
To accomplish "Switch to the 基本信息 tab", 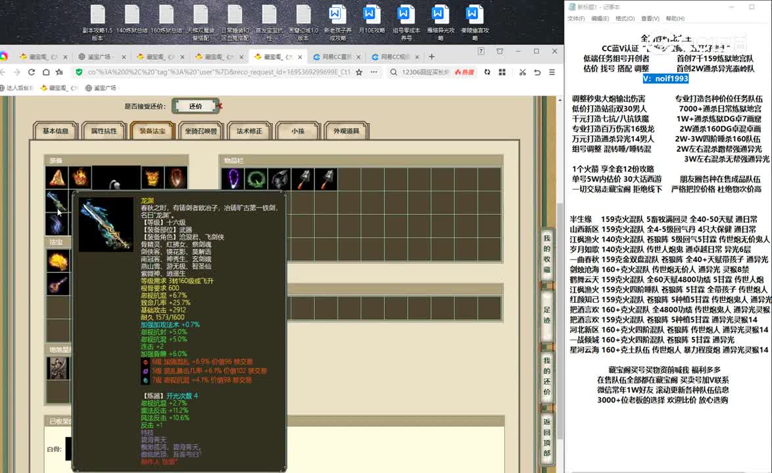I will pos(56,131).
